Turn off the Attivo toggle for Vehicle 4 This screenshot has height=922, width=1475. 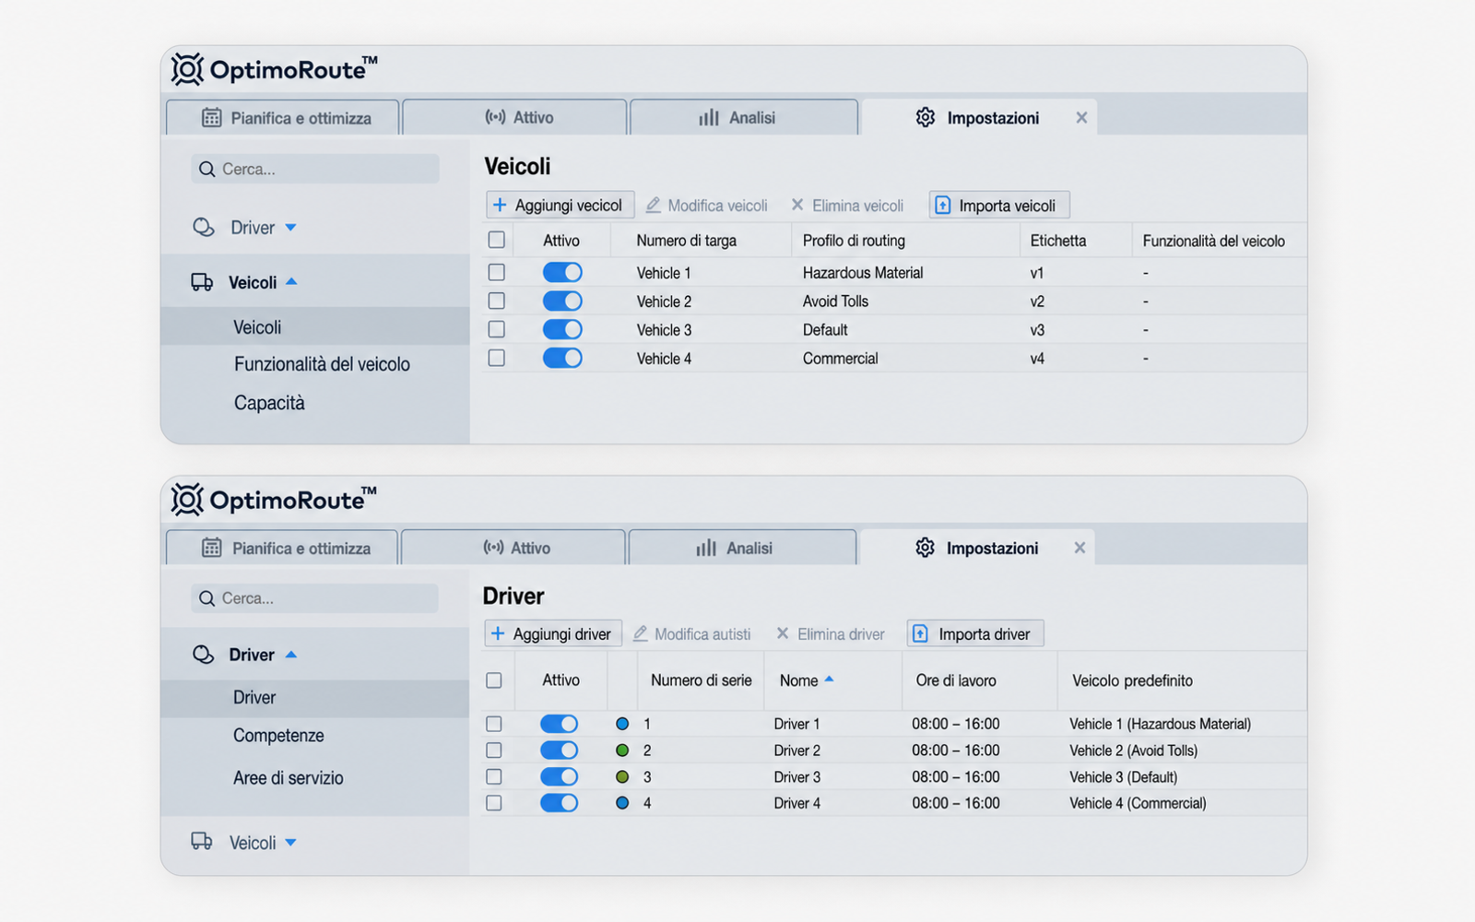coord(562,358)
